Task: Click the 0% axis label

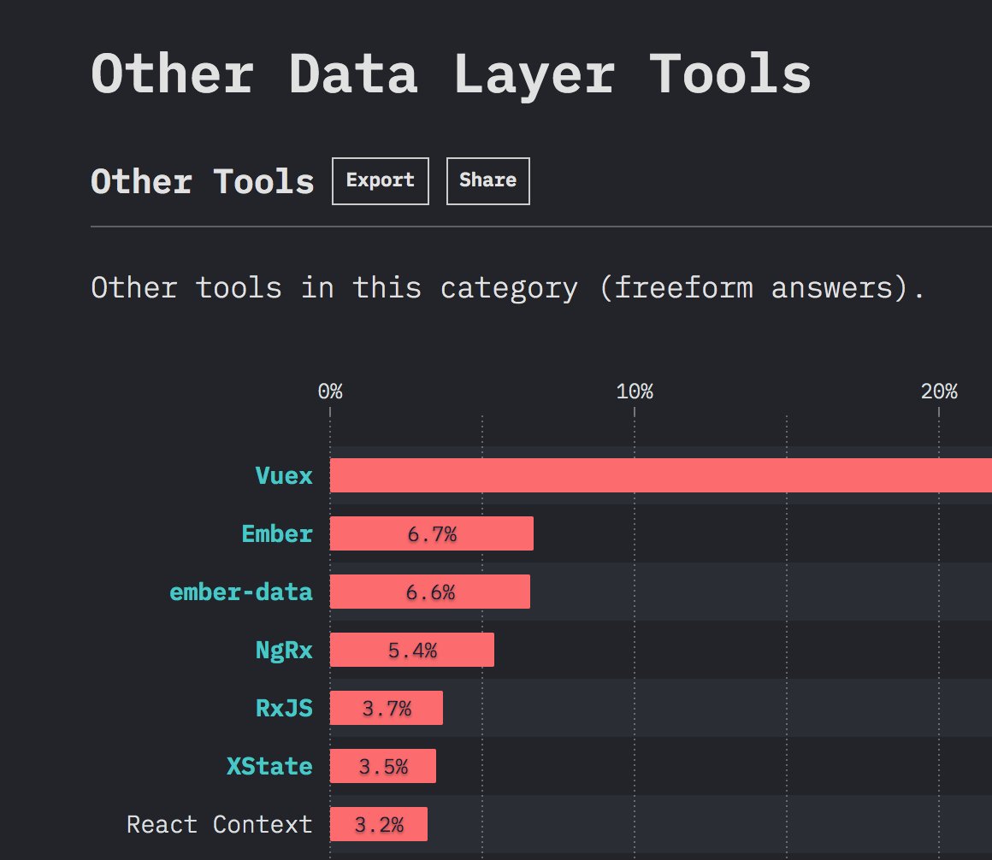Action: (330, 392)
